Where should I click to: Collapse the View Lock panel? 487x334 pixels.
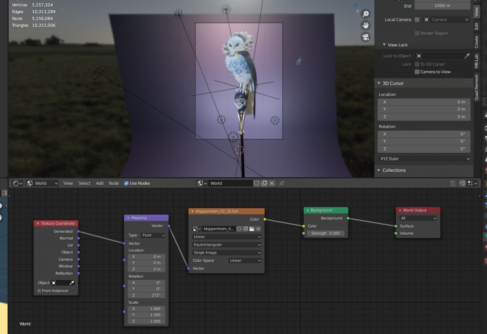(384, 45)
